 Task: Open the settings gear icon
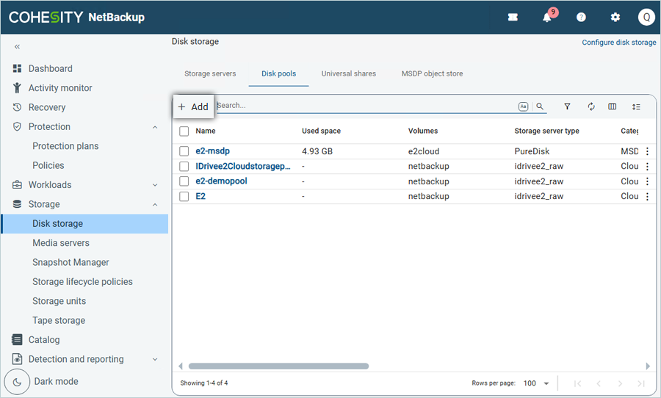[615, 18]
